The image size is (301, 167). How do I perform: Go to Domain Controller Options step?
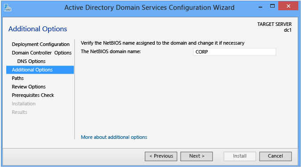coord(41,53)
